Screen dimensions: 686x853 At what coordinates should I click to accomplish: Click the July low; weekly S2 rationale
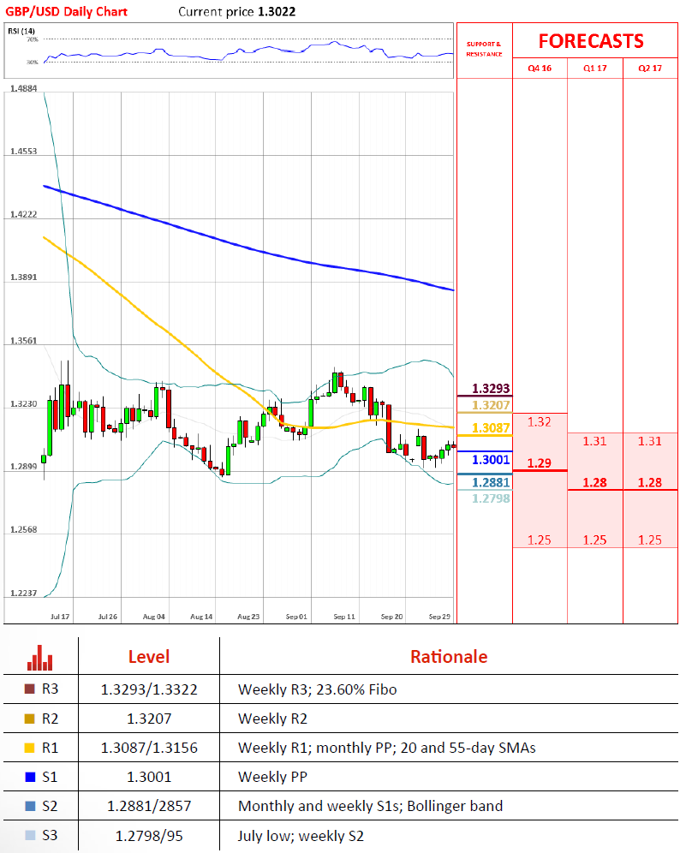pyautogui.click(x=301, y=836)
